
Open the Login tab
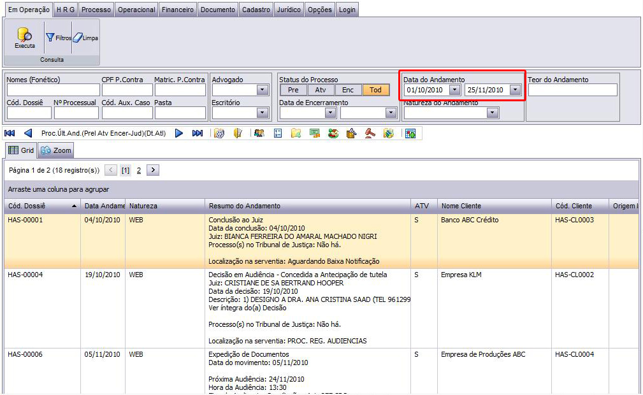[x=347, y=10]
